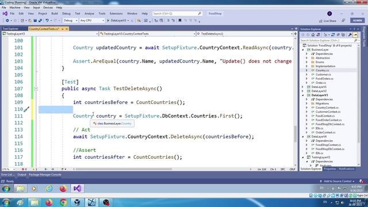Expand the DataLayerV2 project node
This screenshot has width=368, height=207.
303,91
